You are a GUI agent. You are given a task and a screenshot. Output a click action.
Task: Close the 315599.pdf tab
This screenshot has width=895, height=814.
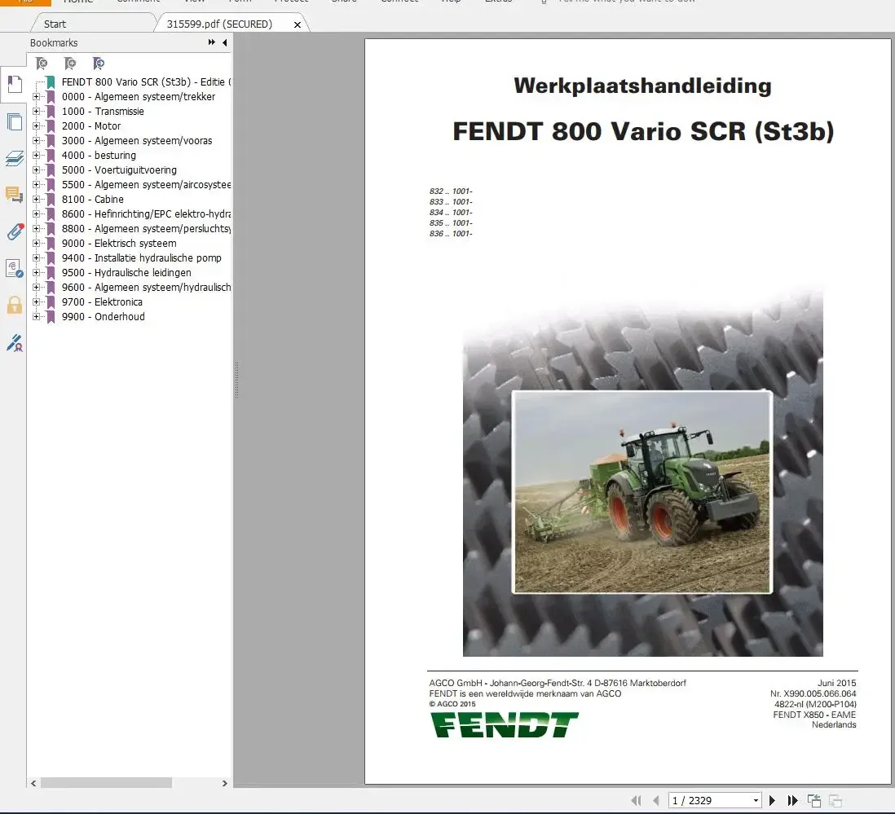click(298, 24)
